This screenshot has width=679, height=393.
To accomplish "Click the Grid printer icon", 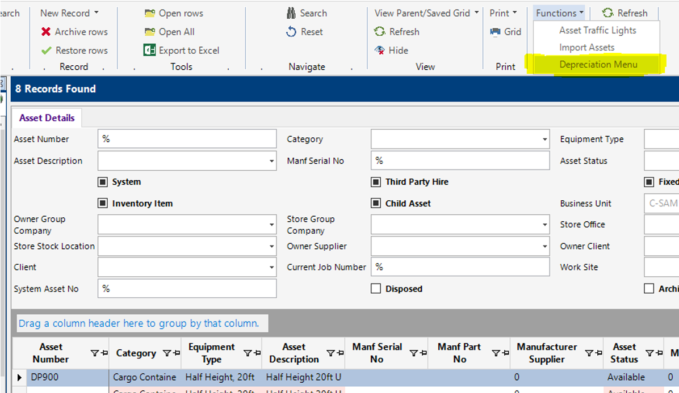I will point(495,32).
